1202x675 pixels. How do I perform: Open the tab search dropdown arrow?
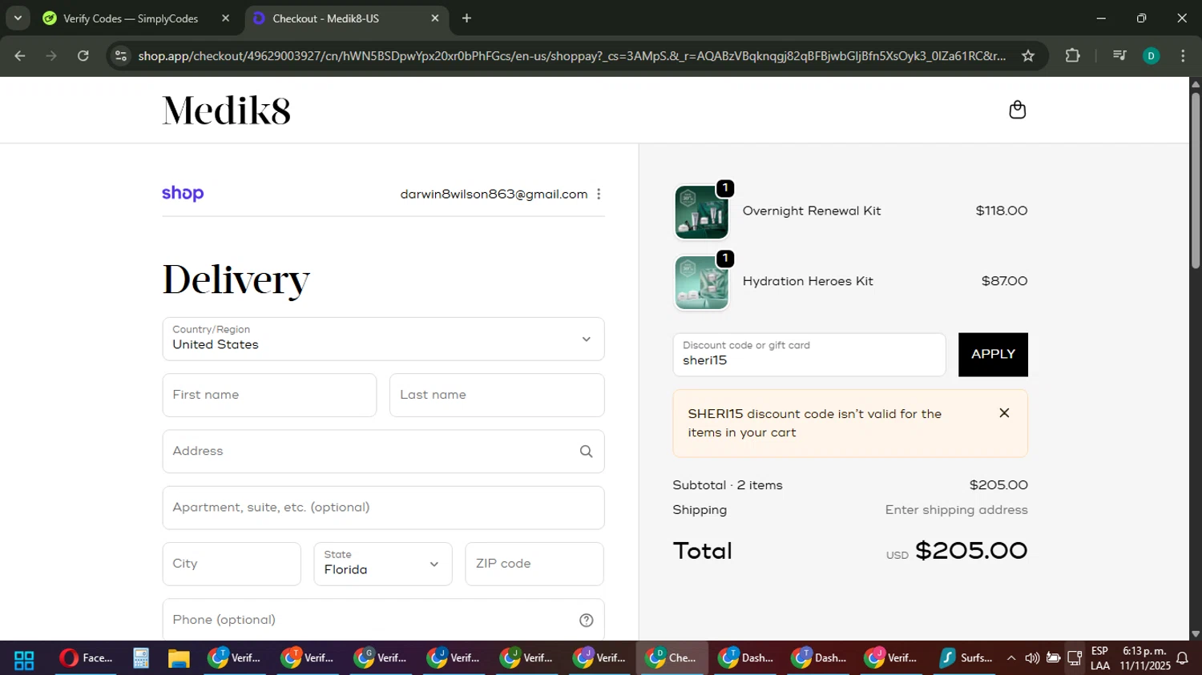tap(18, 18)
